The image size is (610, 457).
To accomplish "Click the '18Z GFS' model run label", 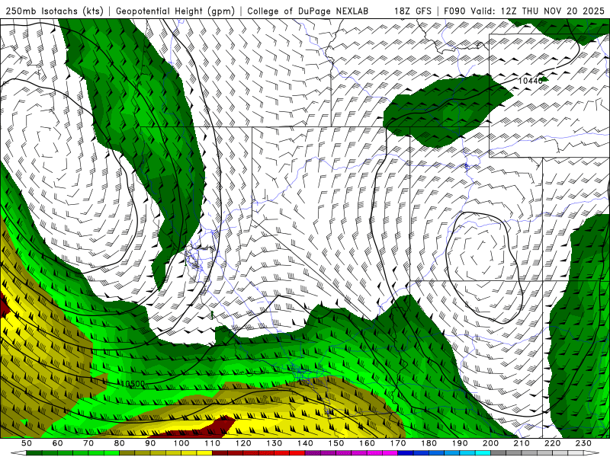I will (413, 11).
